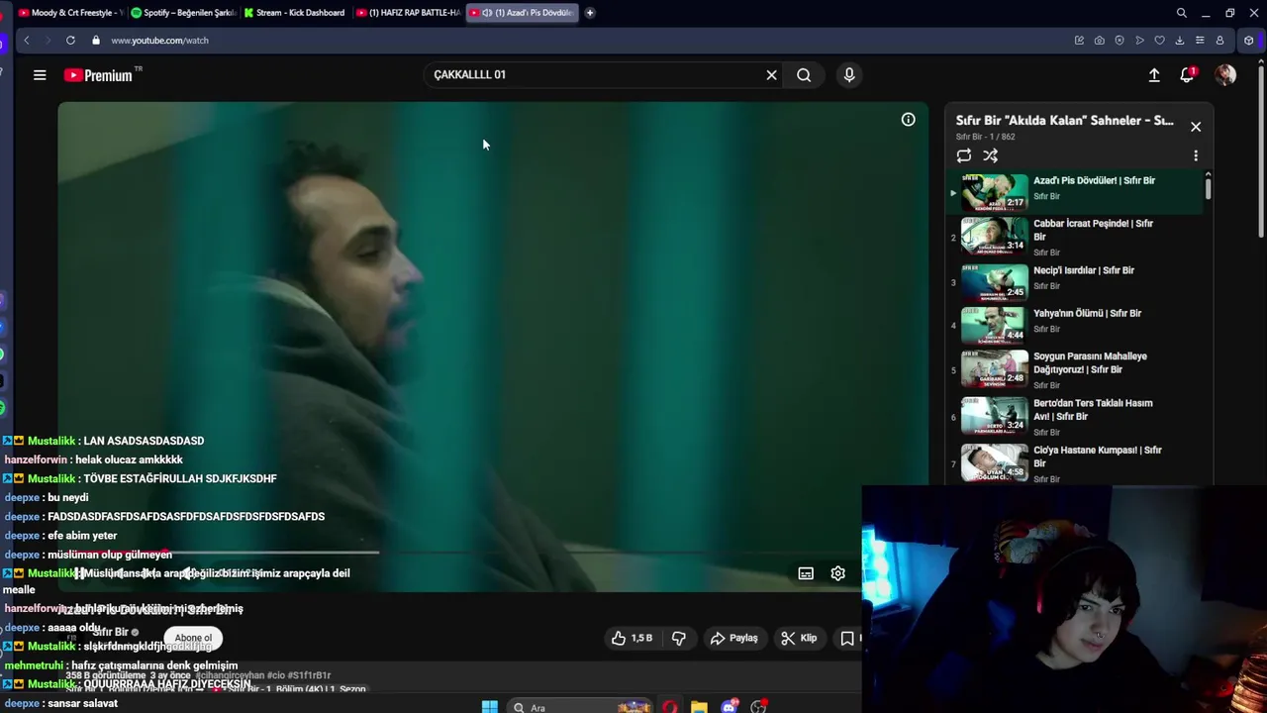Show video info card icon

pyautogui.click(x=908, y=120)
